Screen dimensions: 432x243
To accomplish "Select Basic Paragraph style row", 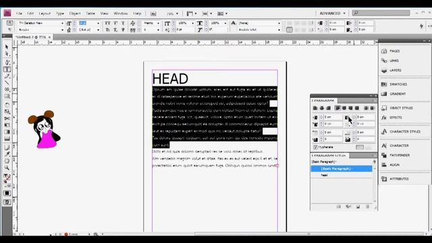I will pos(342,169).
